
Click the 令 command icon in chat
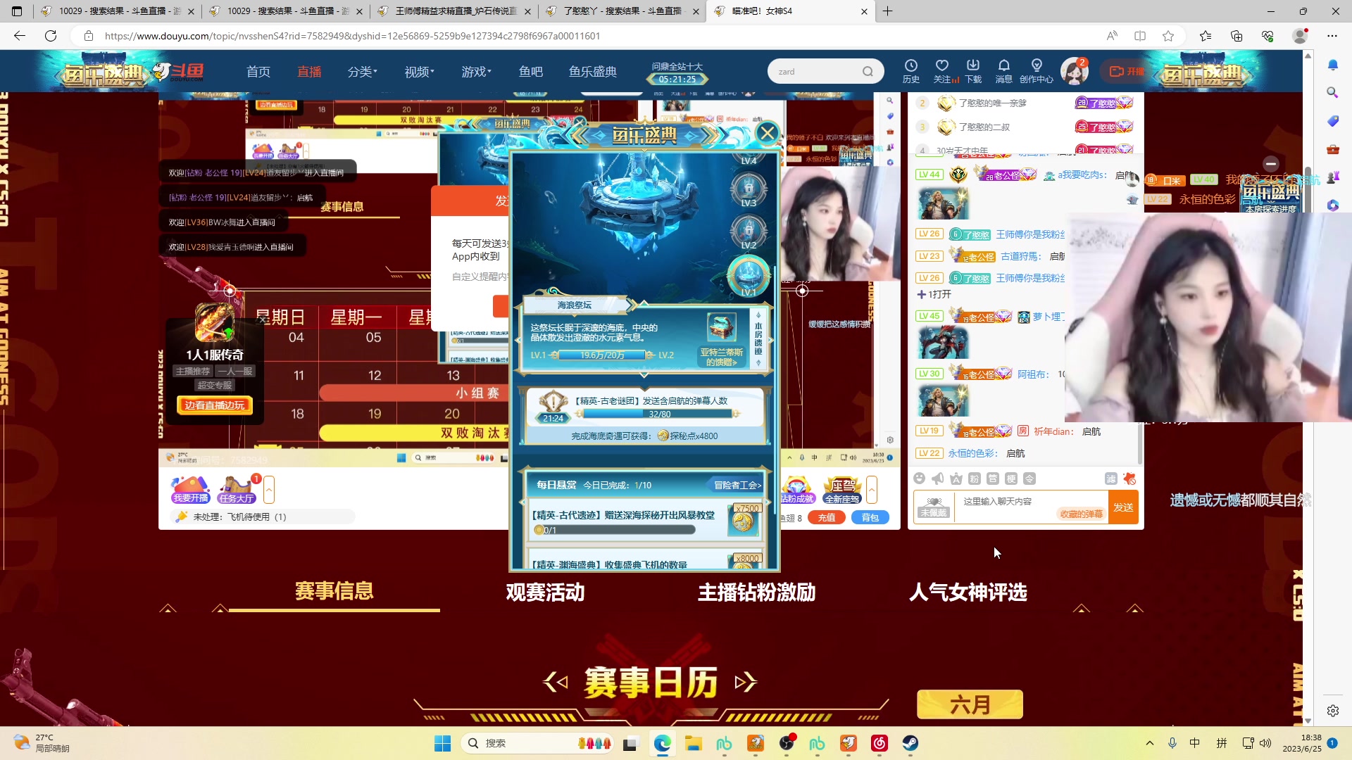1029,479
